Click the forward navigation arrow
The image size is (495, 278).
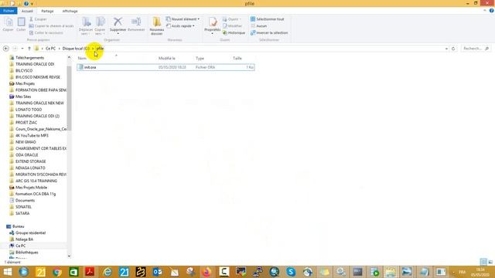15,49
